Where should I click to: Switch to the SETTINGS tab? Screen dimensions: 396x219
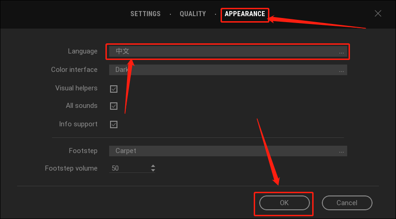(146, 14)
